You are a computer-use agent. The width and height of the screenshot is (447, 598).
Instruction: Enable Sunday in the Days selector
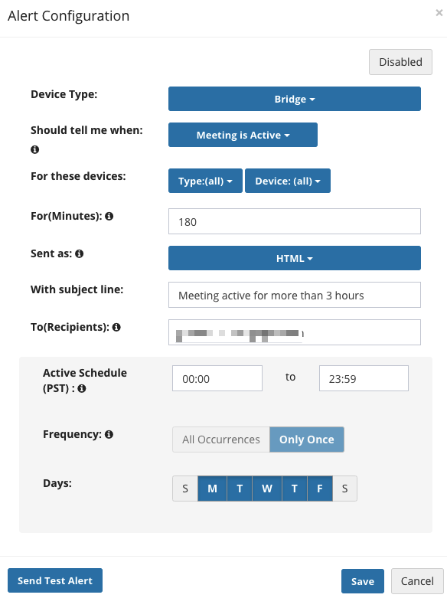pos(185,489)
